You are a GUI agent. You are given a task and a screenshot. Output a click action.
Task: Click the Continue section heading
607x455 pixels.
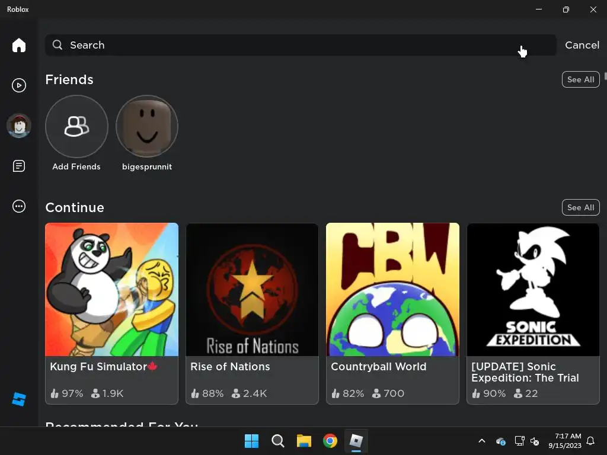point(75,207)
